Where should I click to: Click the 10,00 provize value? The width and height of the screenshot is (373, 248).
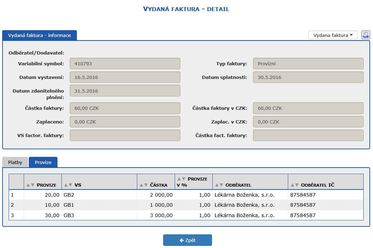52,205
